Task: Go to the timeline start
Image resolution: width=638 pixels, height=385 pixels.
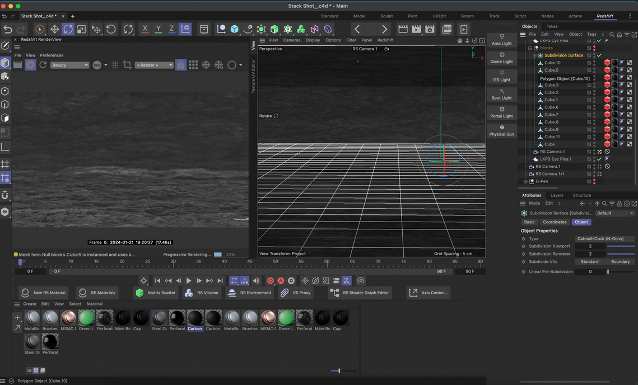Action: 157,281
